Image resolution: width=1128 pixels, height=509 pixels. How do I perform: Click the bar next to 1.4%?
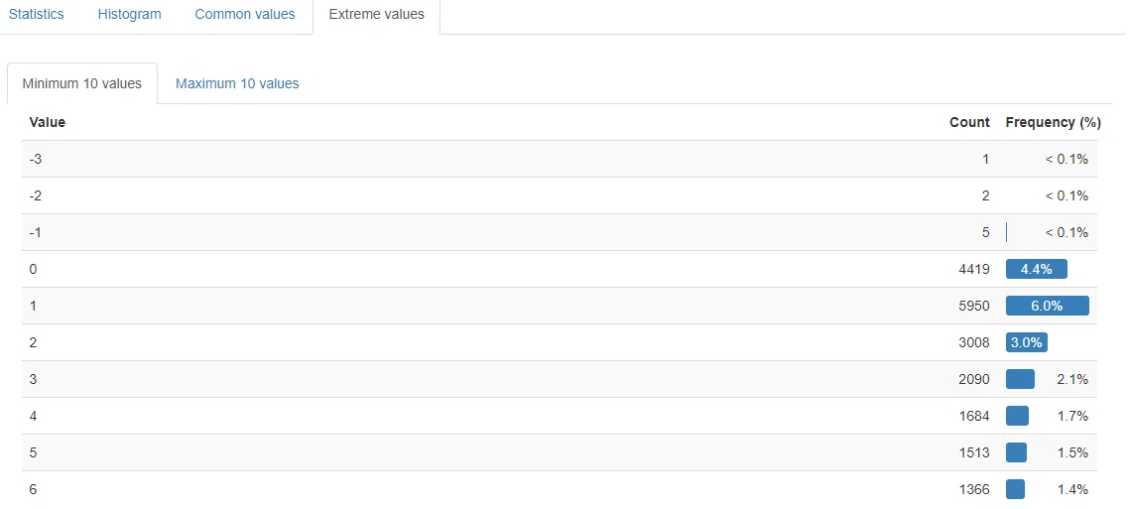pos(1015,489)
